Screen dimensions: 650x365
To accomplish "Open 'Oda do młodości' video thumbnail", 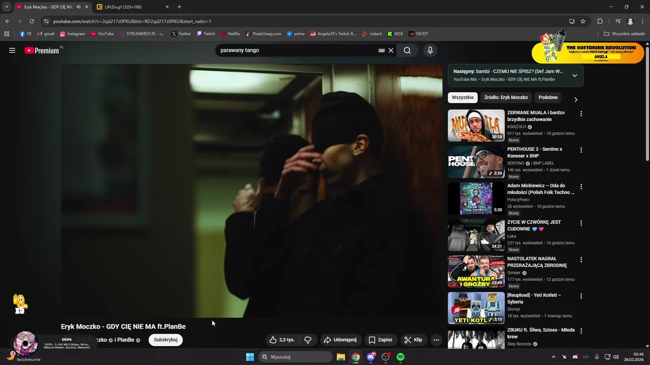I will 476,198.
